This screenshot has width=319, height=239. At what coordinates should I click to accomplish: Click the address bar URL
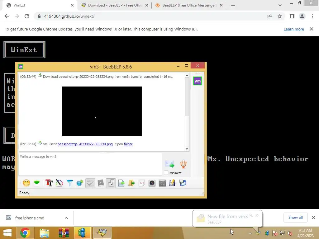69,16
